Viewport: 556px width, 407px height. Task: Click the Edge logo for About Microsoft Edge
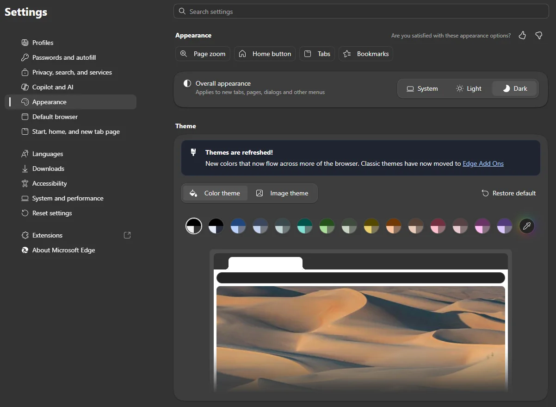[x=25, y=250]
